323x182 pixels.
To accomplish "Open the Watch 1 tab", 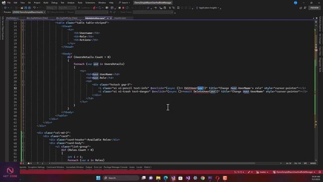I will [x=148, y=167].
